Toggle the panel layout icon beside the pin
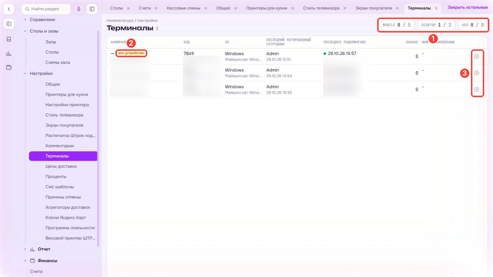 pyautogui.click(x=92, y=9)
